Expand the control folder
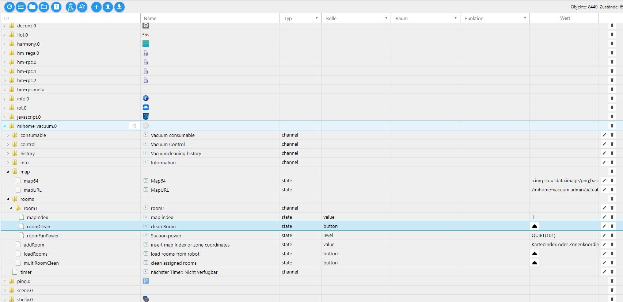Screen dimensions: 623x302 pos(8,144)
